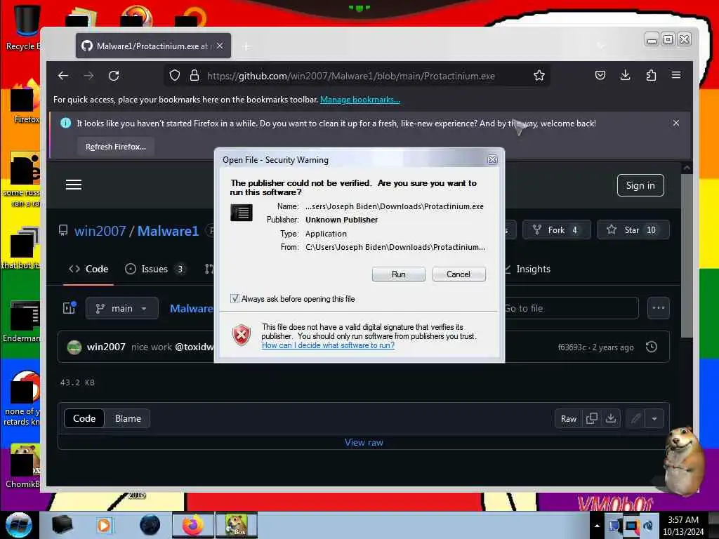
Task: Click the ChomikBox taskbar icon
Action: tap(236, 525)
